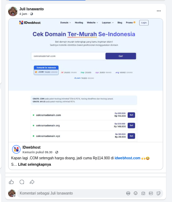Open the shared IDwebhost domain image
The height and width of the screenshot is (202, 172).
point(86,80)
